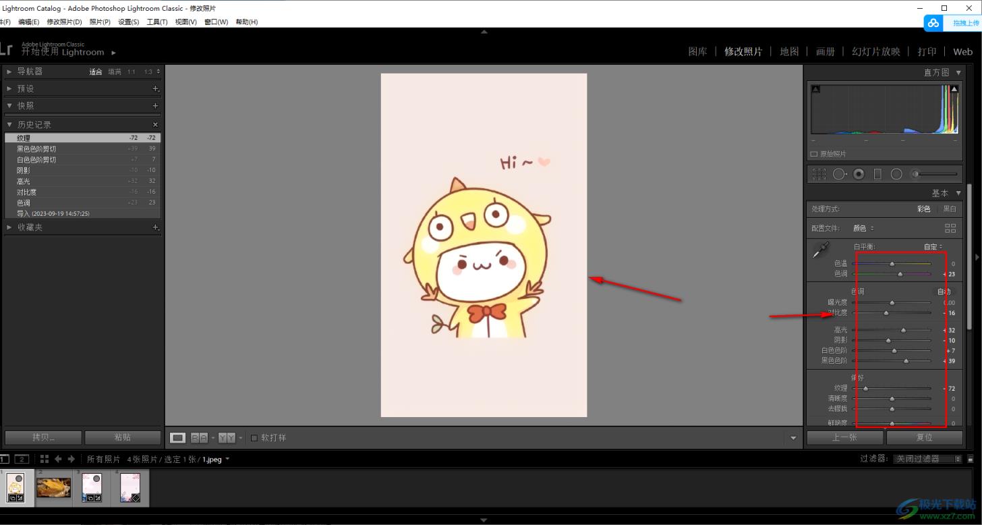Select before/after YY view icon
This screenshot has width=982, height=525.
(x=227, y=438)
